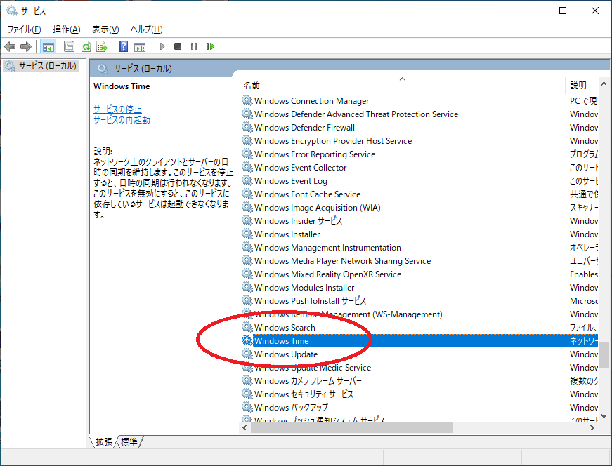Open the 操作(A) menu
This screenshot has height=466, width=612.
[66, 29]
